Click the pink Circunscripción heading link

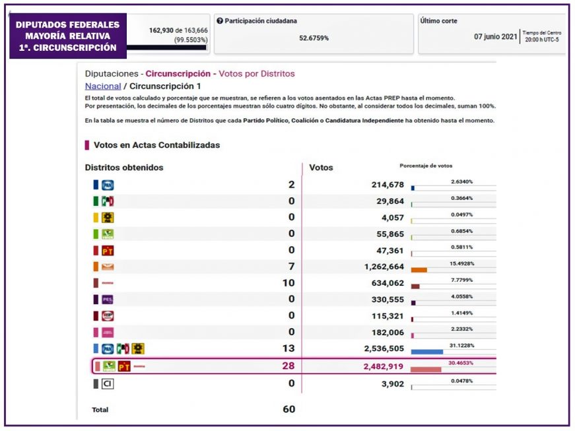[x=178, y=74]
